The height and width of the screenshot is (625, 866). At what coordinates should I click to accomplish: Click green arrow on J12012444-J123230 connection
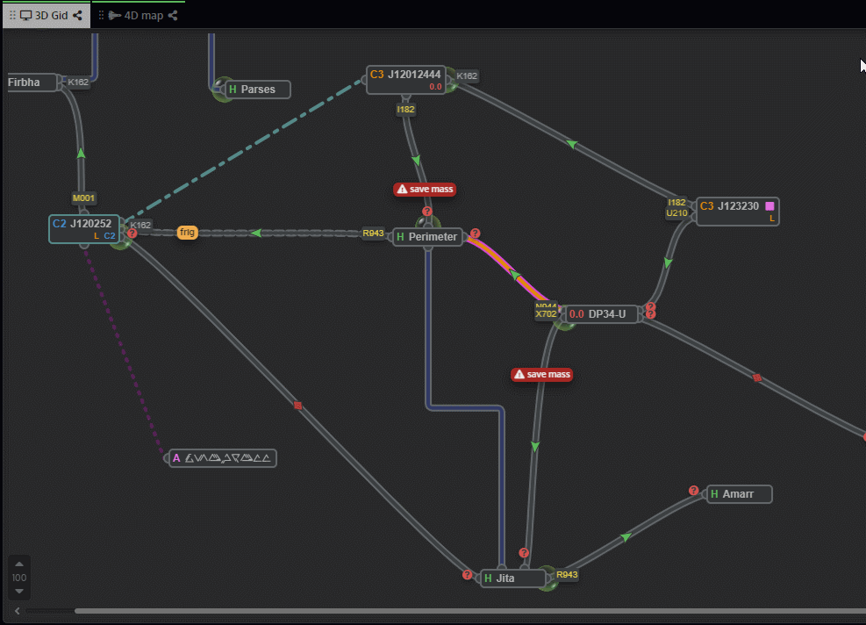pyautogui.click(x=572, y=144)
